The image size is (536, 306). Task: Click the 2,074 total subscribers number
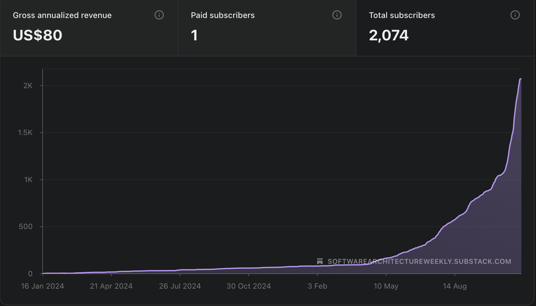[x=389, y=35]
